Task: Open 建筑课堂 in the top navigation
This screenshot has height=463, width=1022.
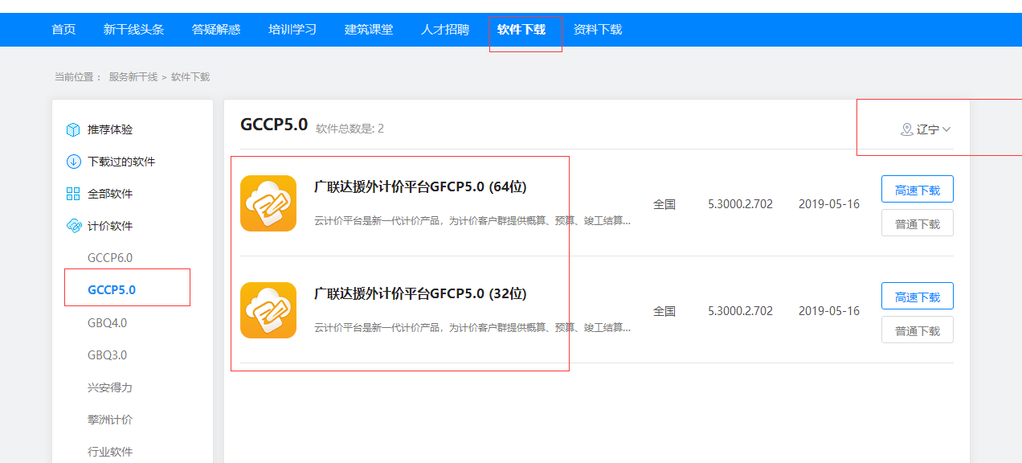Action: click(369, 30)
